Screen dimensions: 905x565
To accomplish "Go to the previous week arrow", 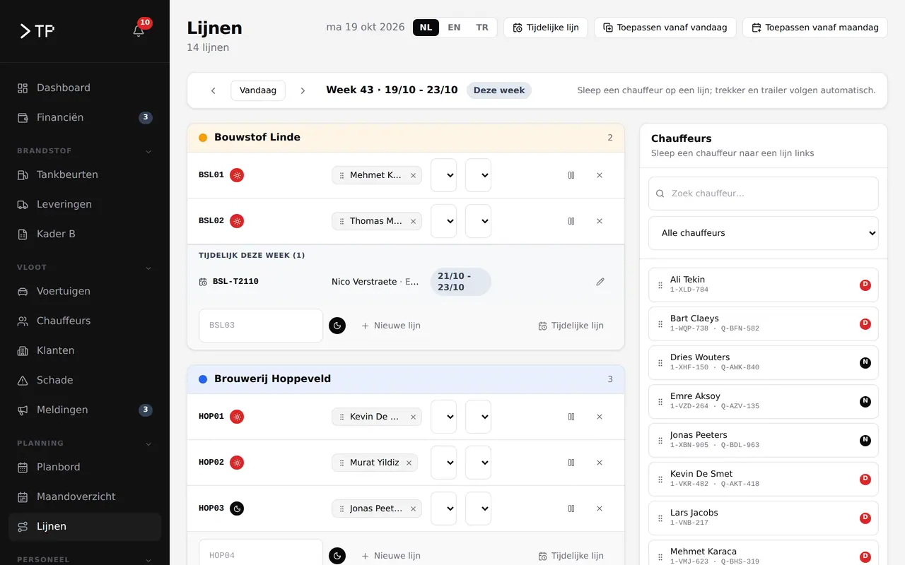I will [213, 90].
